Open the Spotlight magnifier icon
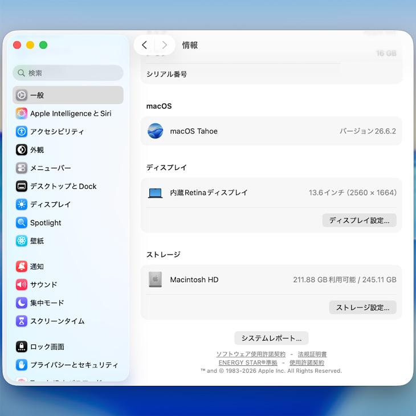Viewport: 416px width, 416px height. tap(22, 223)
